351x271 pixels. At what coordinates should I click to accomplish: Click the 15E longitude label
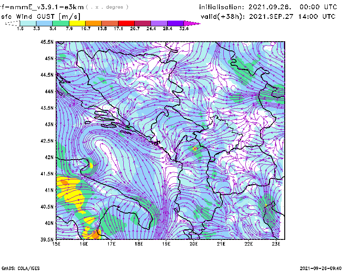point(56,244)
